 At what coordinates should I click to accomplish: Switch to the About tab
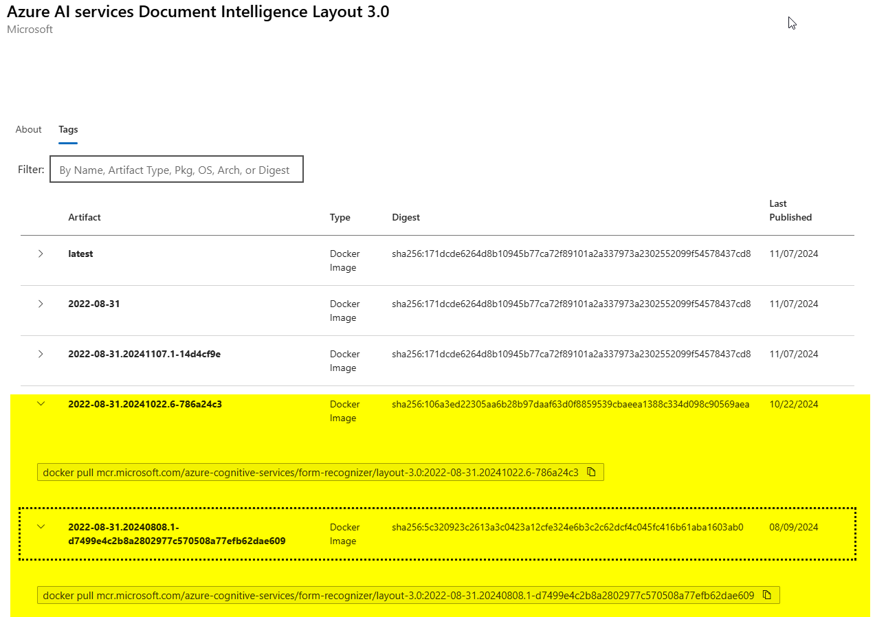tap(29, 129)
